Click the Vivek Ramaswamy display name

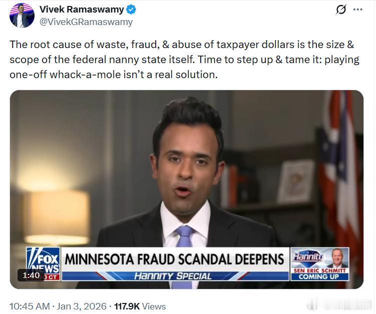point(82,10)
